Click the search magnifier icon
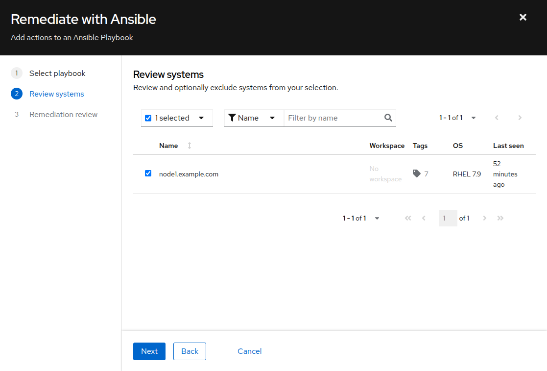 (388, 118)
